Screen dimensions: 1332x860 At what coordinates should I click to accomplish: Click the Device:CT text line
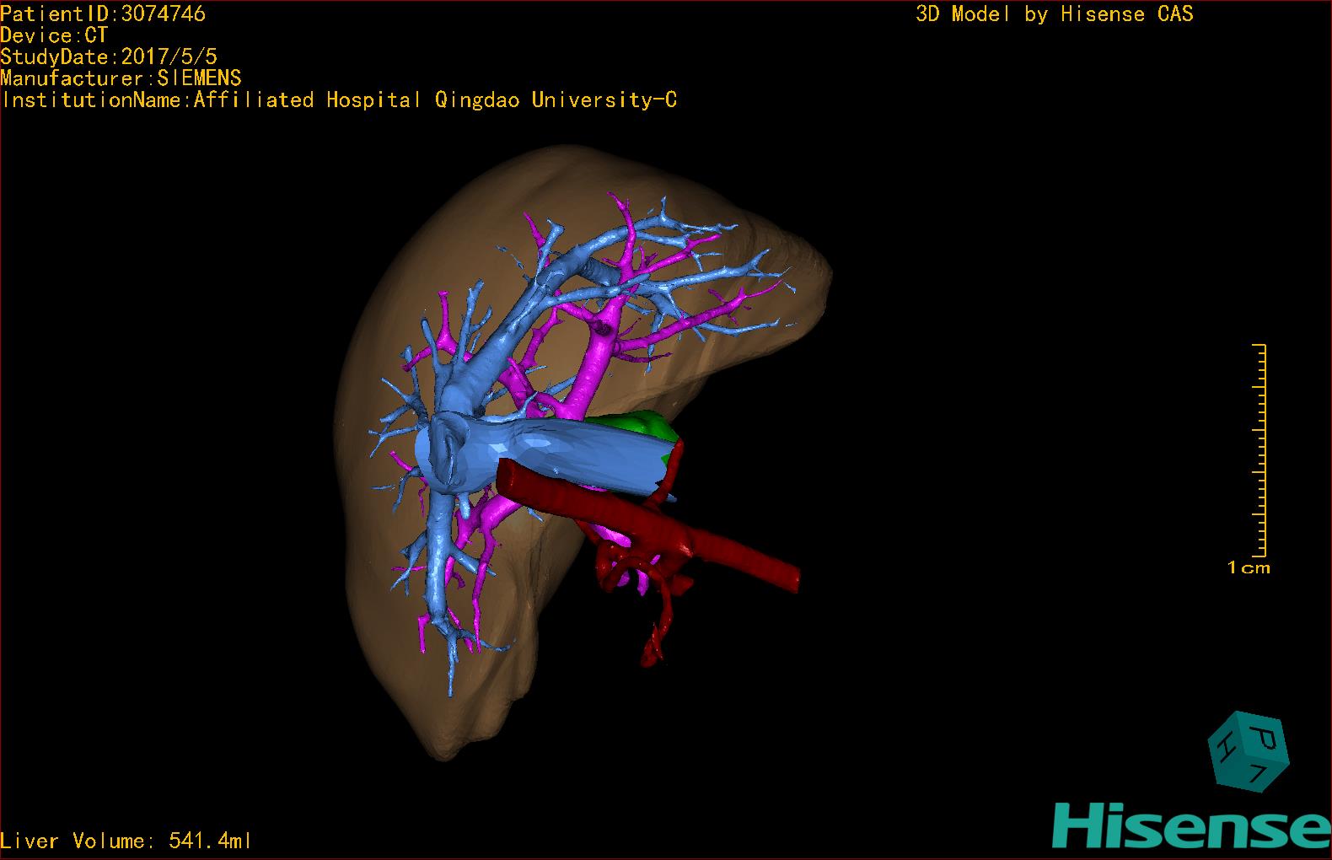(54, 35)
